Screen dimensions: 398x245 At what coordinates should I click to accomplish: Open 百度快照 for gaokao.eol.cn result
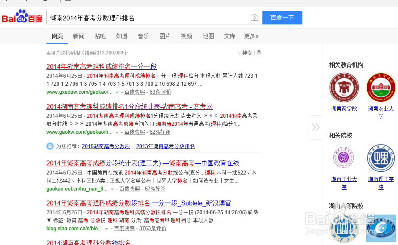130,189
